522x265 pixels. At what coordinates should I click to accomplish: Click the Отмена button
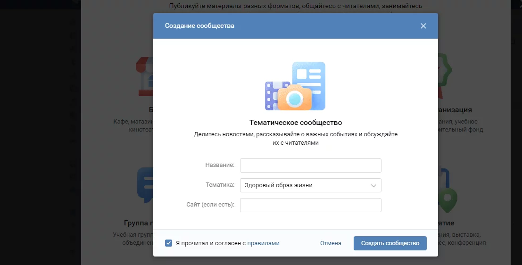coord(331,243)
